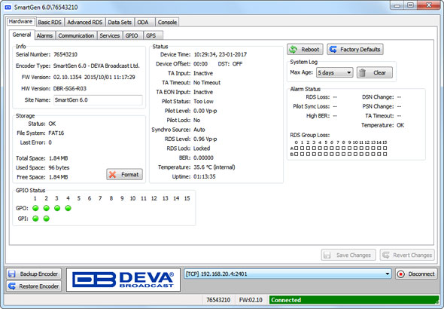Click the Encoder Type value text
The height and width of the screenshot is (309, 444).
[x=96, y=66]
